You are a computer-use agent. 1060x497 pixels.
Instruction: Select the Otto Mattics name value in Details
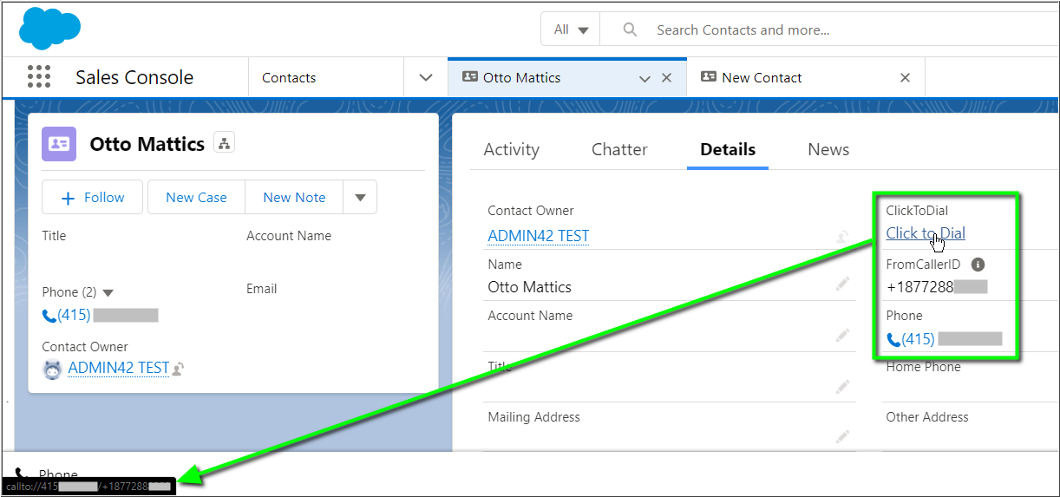coord(529,287)
